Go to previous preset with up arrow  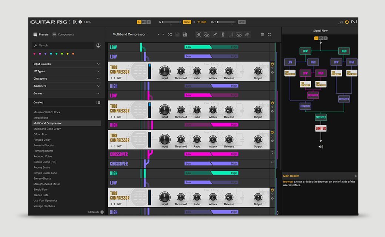[158, 35]
